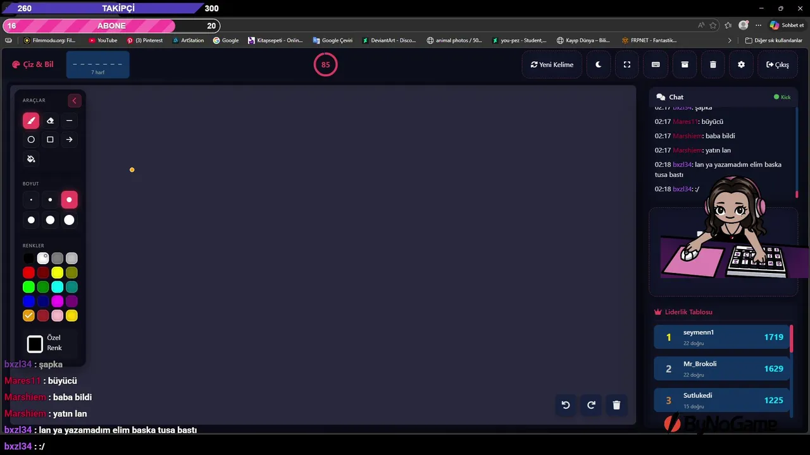Pick the magenta color swatch

(x=58, y=301)
